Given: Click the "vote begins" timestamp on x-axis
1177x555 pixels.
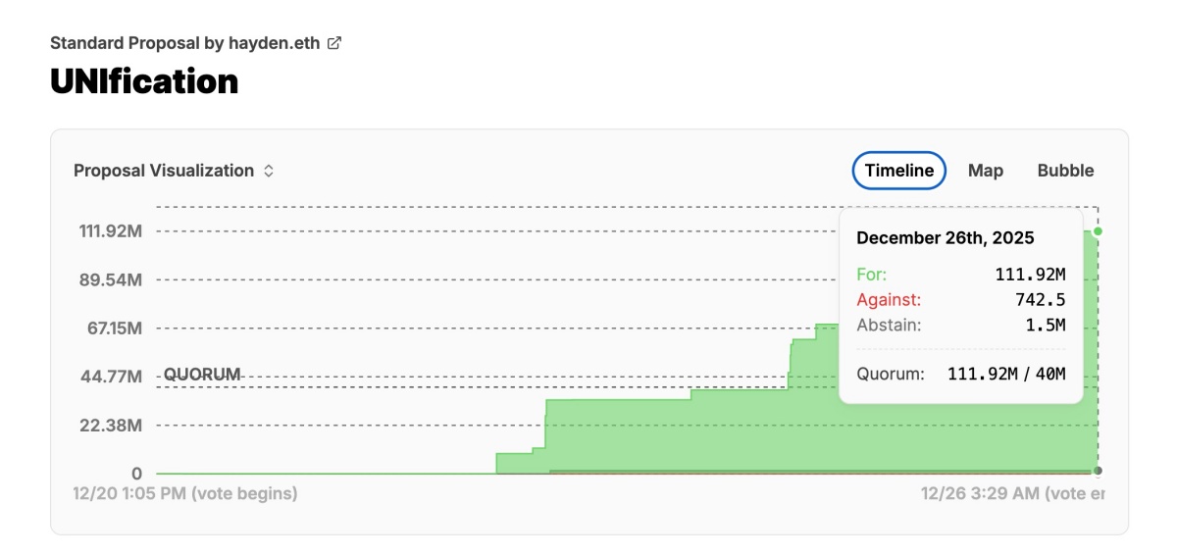Looking at the screenshot, I should click(x=185, y=493).
